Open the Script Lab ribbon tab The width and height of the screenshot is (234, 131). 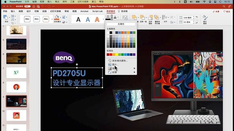(x=97, y=11)
